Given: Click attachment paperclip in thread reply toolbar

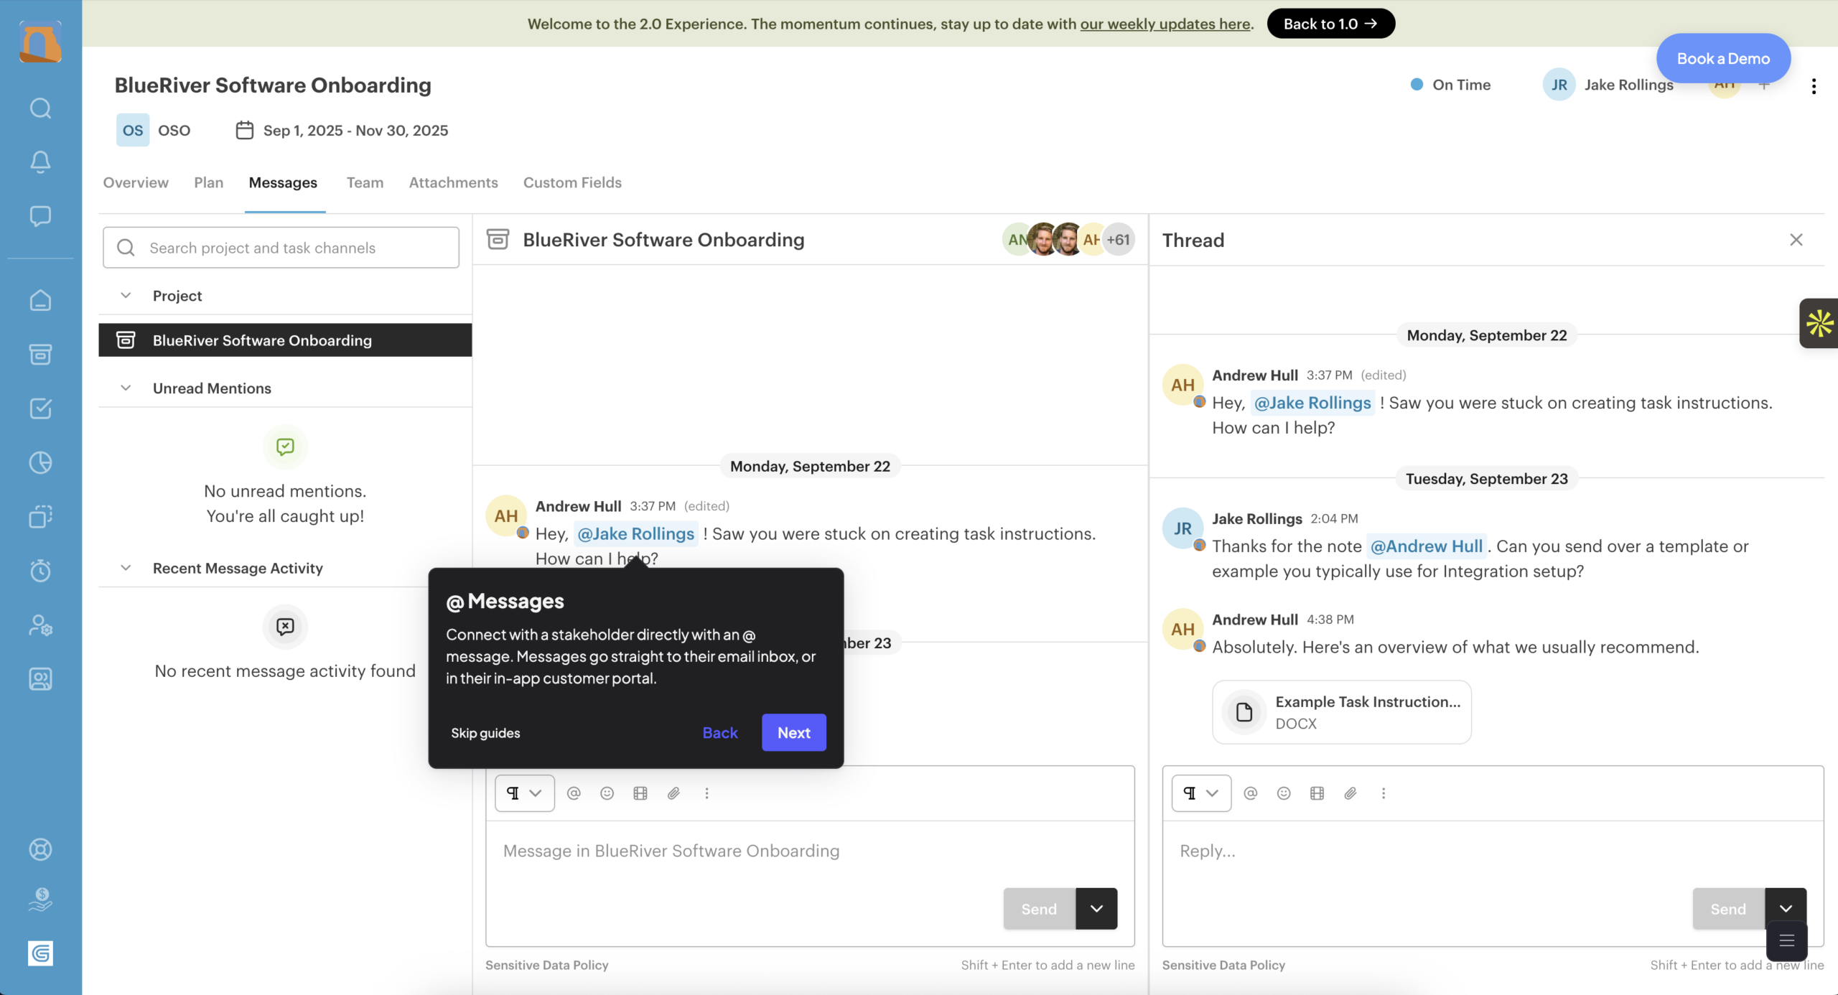Looking at the screenshot, I should pyautogui.click(x=1350, y=793).
